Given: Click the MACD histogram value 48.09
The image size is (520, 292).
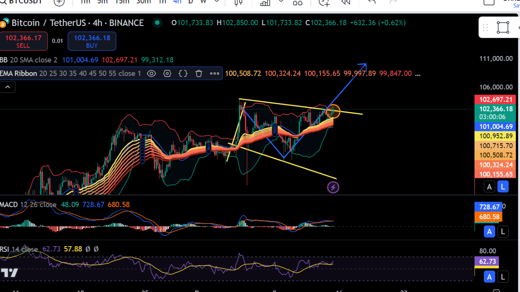Looking at the screenshot, I should 70,204.
